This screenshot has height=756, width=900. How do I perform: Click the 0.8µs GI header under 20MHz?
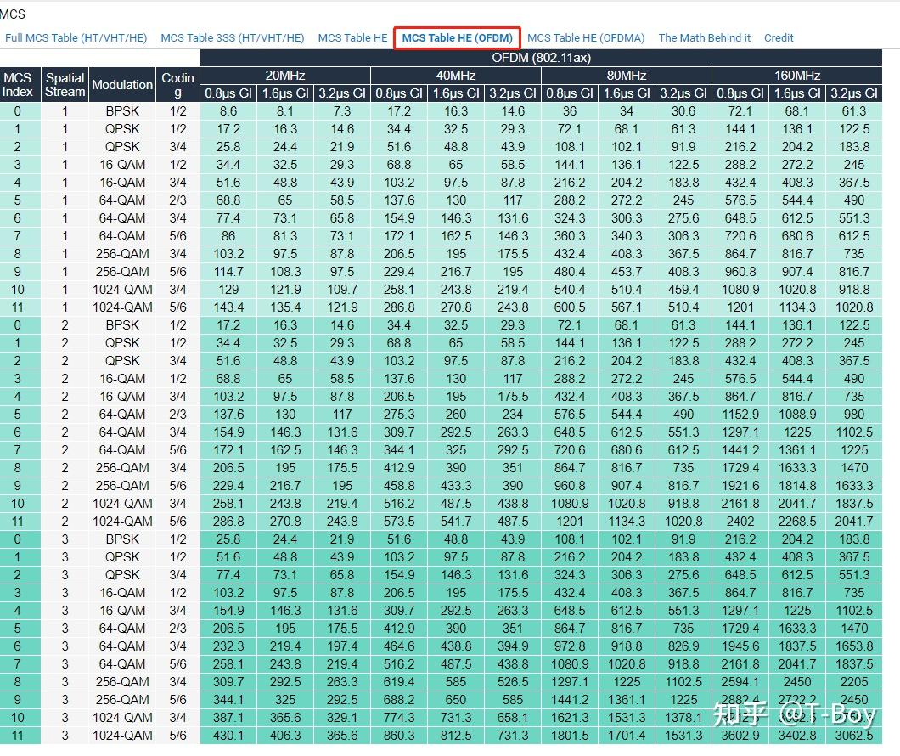tap(228, 93)
